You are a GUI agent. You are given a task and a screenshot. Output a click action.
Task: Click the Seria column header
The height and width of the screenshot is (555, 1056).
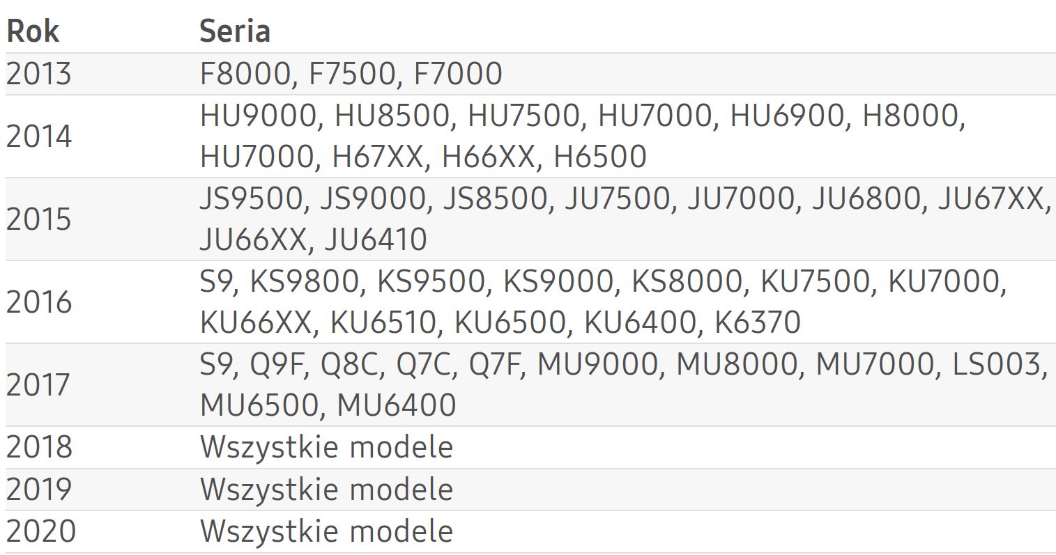click(235, 32)
